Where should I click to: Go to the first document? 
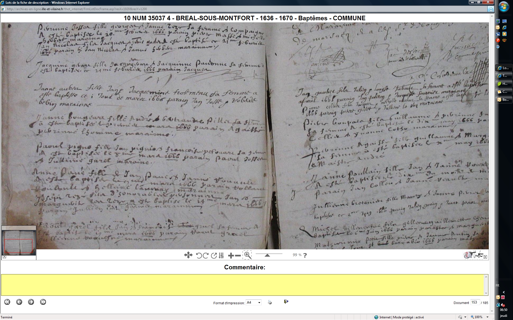tap(7, 302)
